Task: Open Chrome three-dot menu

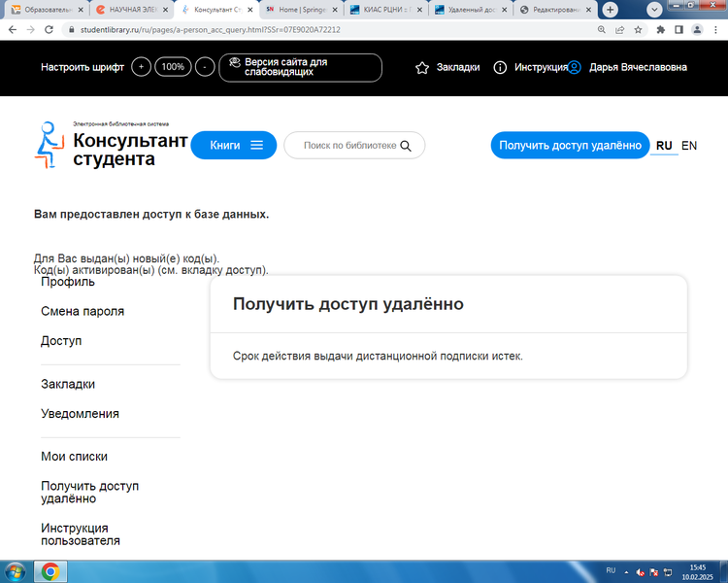Action: pyautogui.click(x=715, y=30)
